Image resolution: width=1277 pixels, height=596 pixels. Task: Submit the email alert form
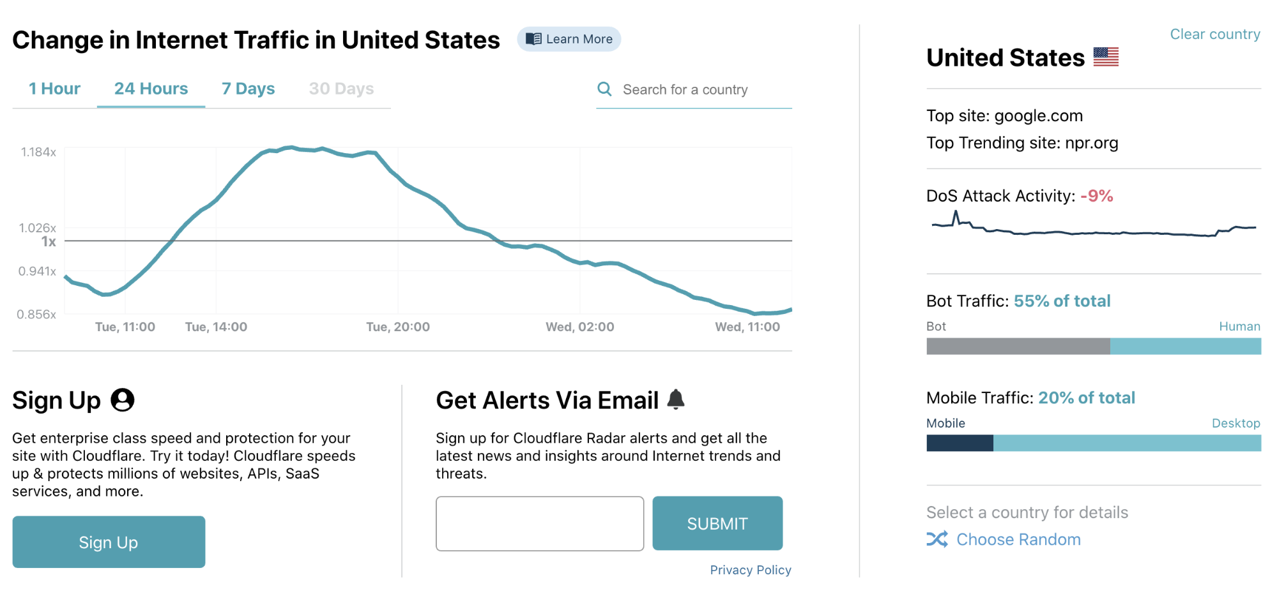717,523
